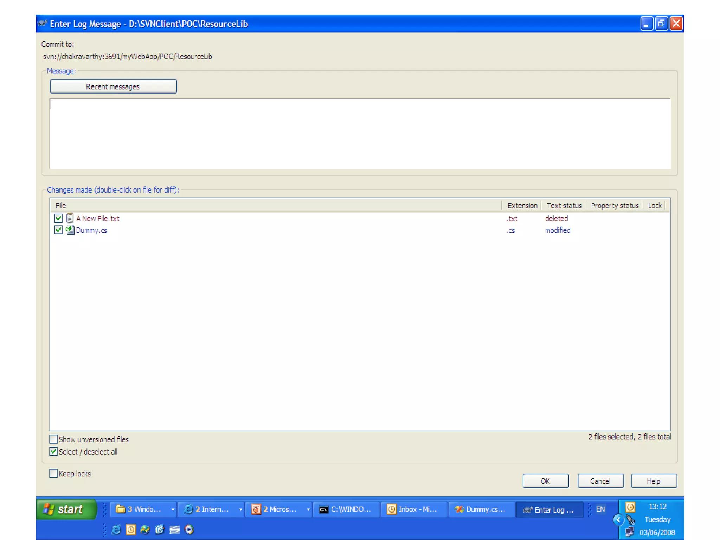Sort by Text status column header
The height and width of the screenshot is (540, 720).
coord(564,206)
